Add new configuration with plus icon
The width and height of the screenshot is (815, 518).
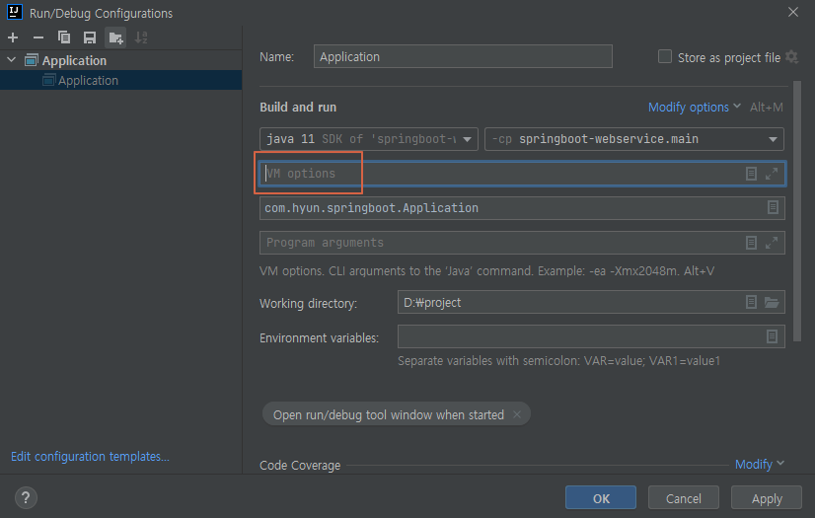(x=13, y=37)
